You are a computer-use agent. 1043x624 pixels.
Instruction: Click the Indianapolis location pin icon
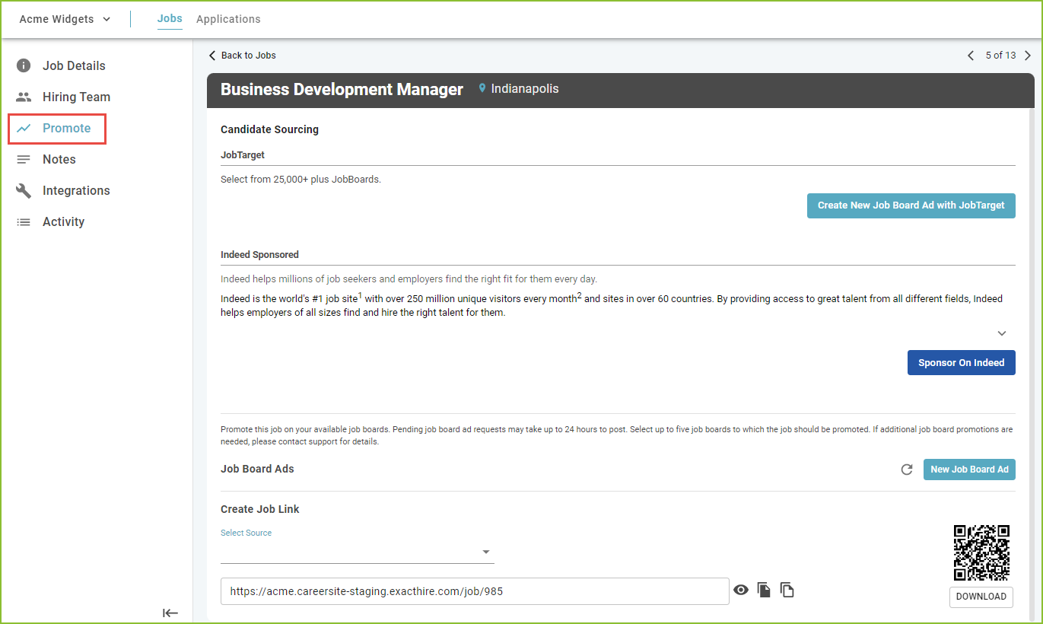coord(482,89)
